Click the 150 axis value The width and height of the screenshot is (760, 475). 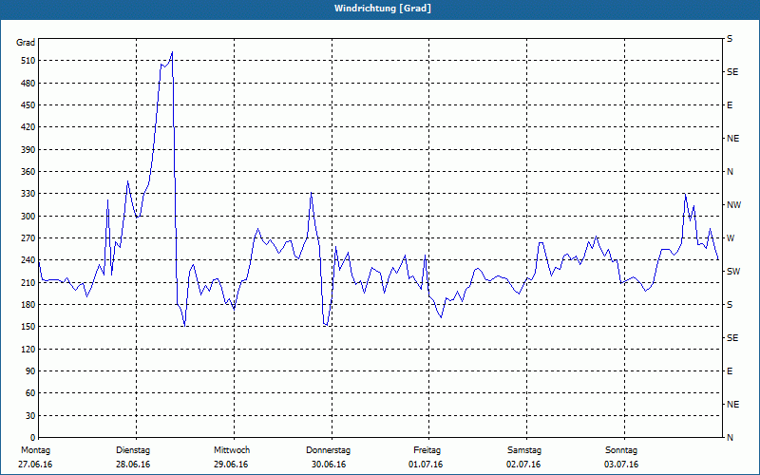(x=28, y=327)
